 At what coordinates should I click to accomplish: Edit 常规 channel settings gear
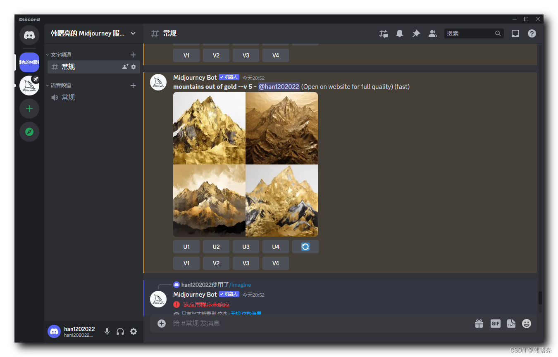click(134, 67)
